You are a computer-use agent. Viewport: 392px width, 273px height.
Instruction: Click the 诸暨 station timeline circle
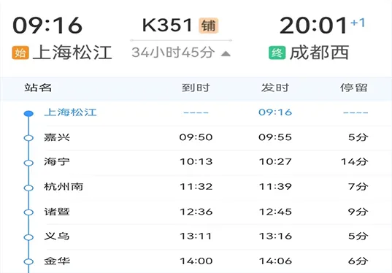[x=28, y=212]
